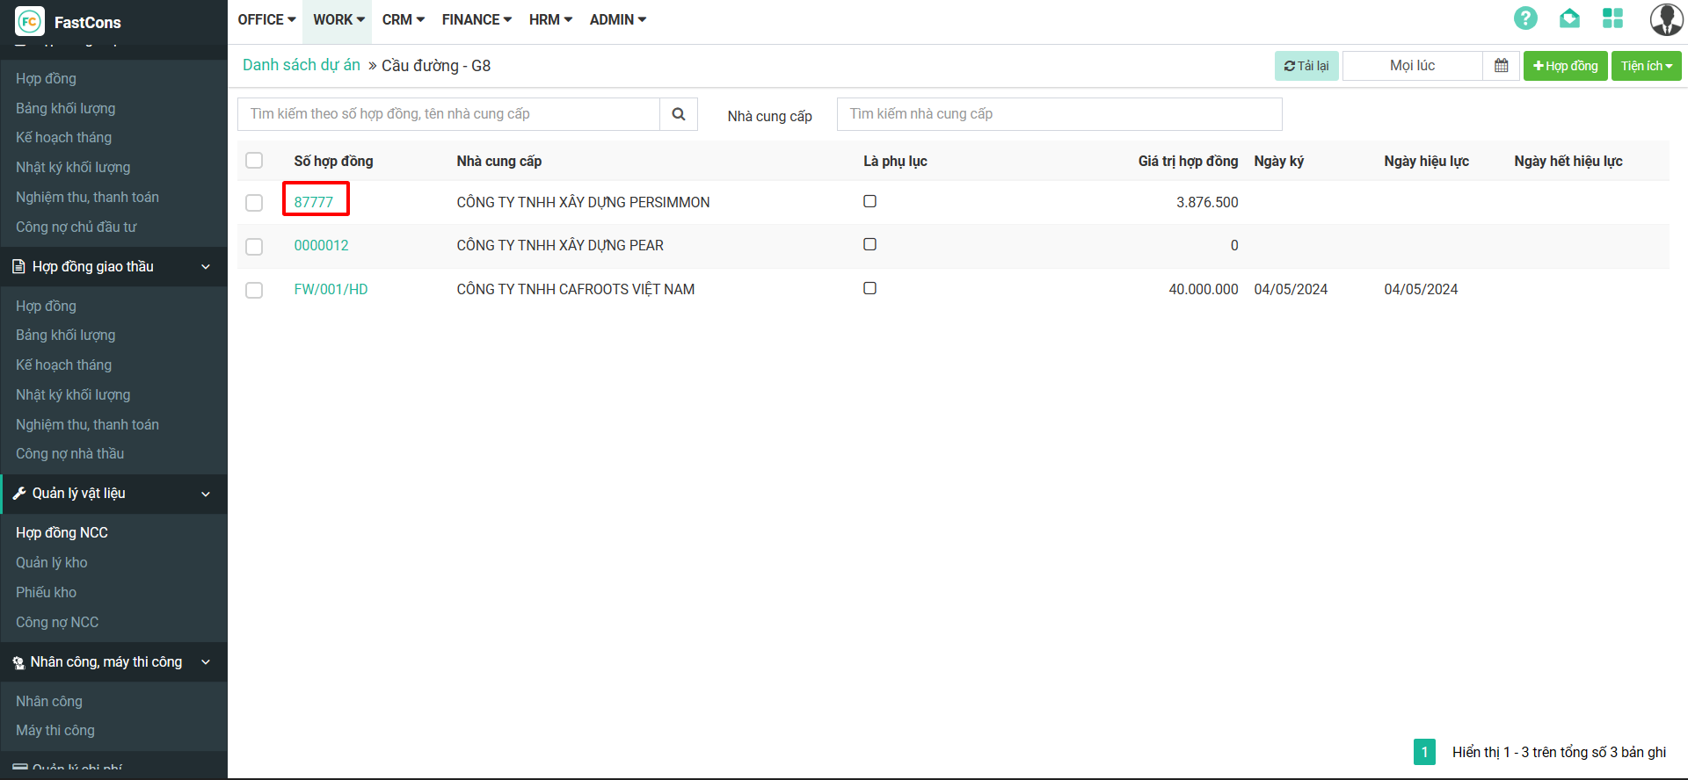
Task: Open the green apps grid icon
Action: point(1612,18)
